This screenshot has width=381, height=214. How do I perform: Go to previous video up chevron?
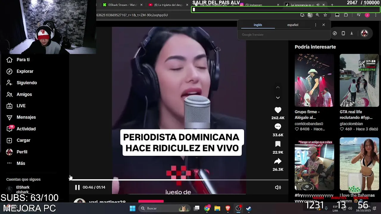click(278, 87)
